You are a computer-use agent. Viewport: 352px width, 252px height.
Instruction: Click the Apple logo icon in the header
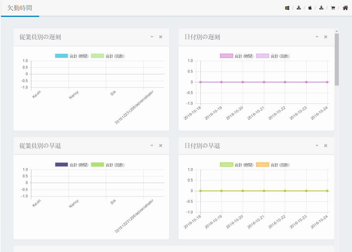310,8
